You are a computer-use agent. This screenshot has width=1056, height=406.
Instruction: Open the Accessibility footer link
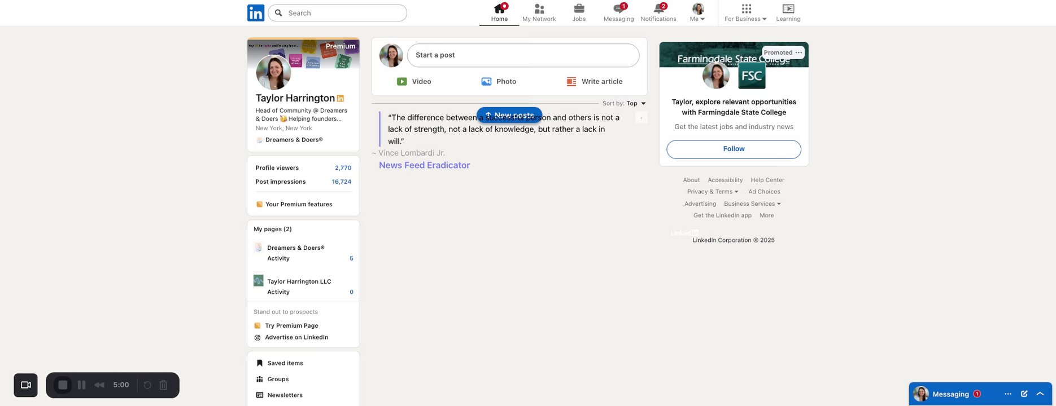coord(725,180)
